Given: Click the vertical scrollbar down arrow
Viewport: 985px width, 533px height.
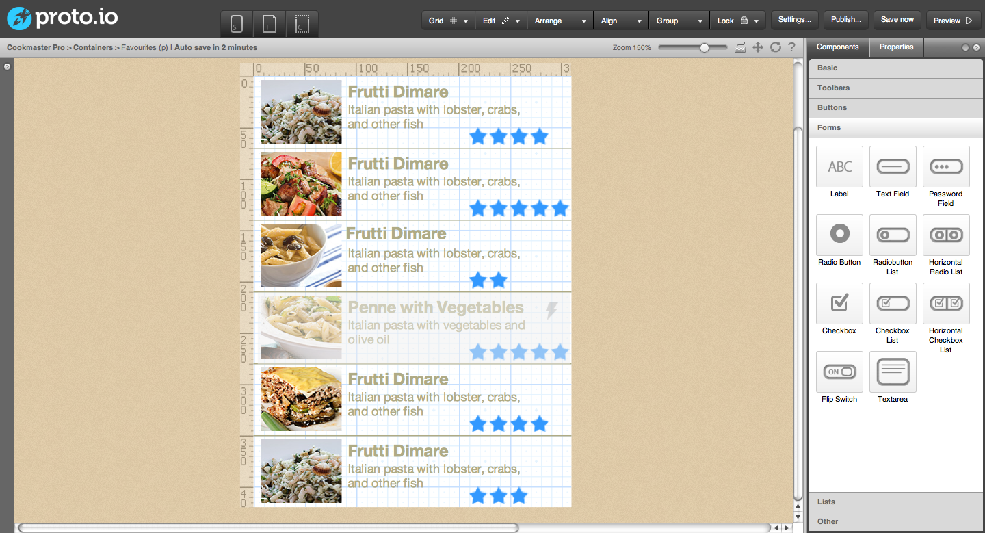Looking at the screenshot, I should click(x=798, y=517).
